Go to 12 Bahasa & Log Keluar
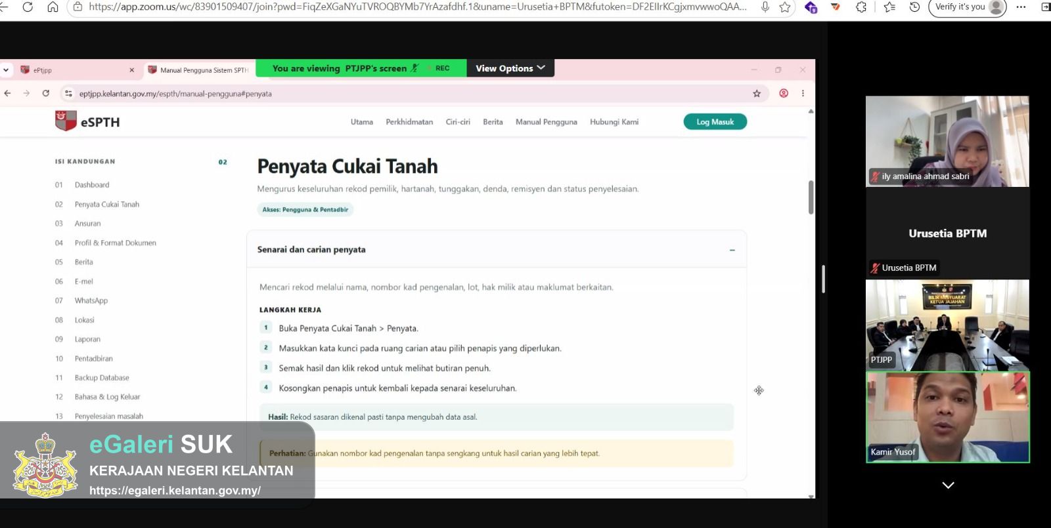This screenshot has height=528, width=1051. 98,397
